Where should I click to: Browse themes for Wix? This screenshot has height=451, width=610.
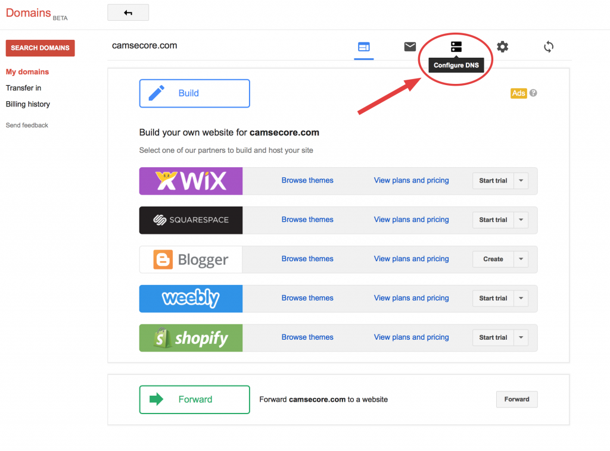[x=307, y=180]
